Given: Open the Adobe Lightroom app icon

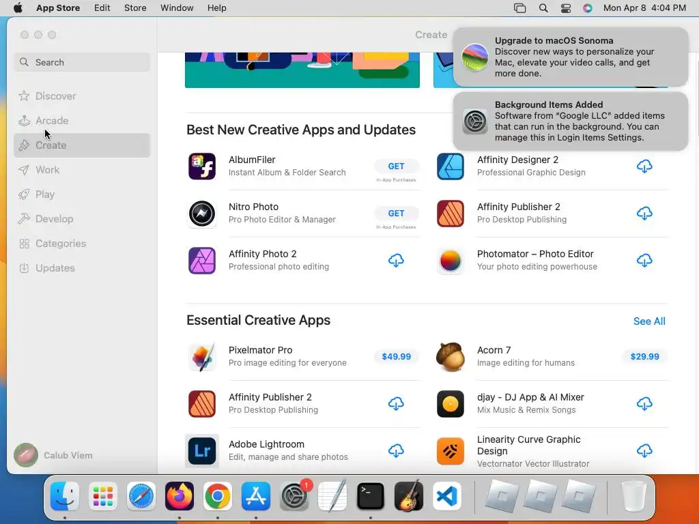Looking at the screenshot, I should 202,451.
